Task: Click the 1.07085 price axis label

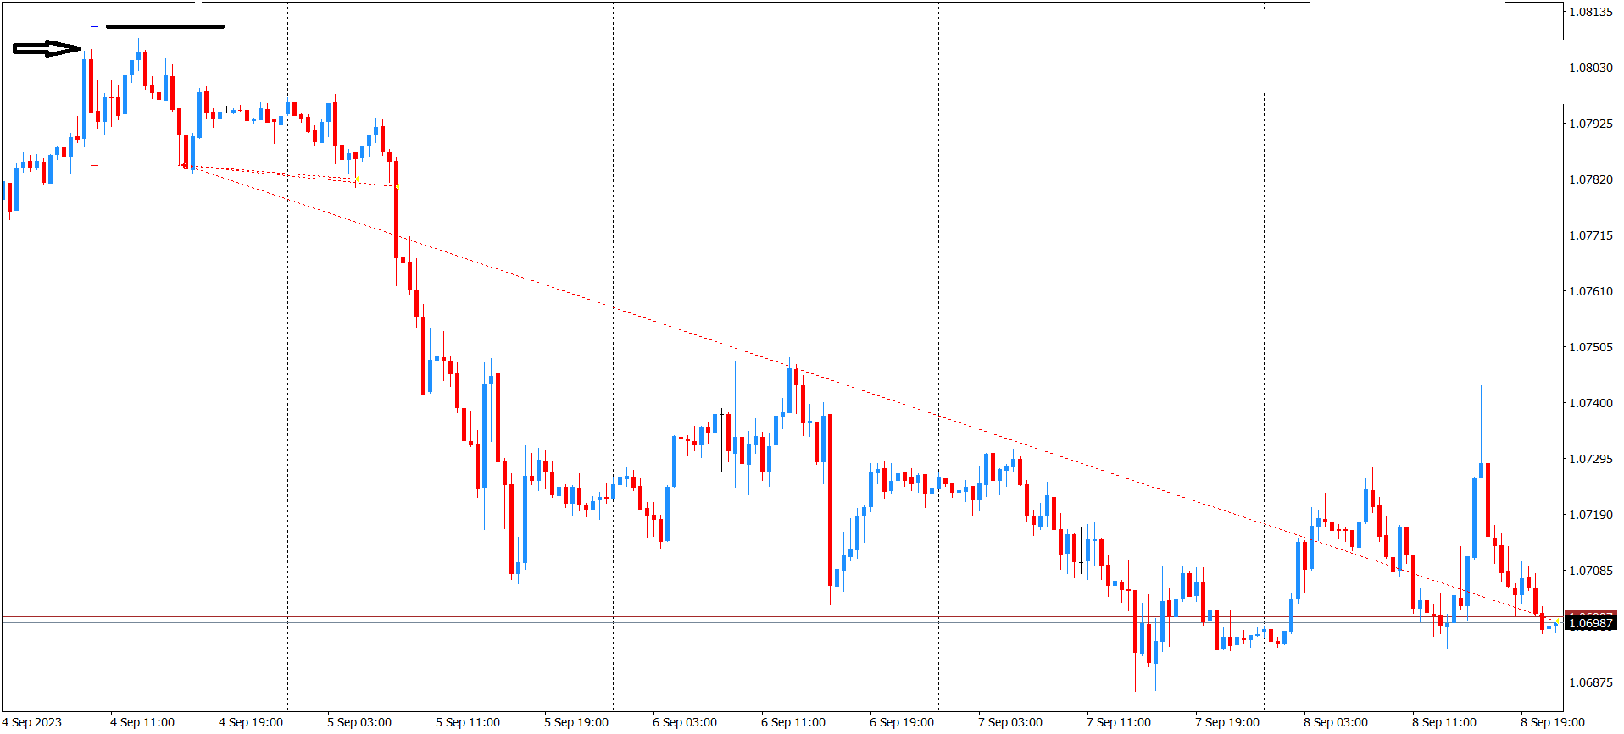Action: pyautogui.click(x=1590, y=571)
